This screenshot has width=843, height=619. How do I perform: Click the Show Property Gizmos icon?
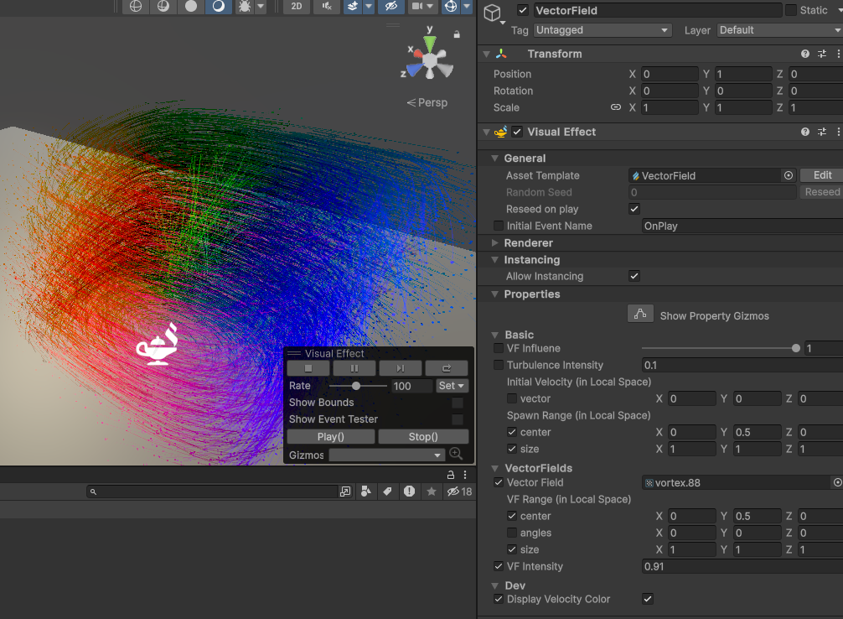pos(640,313)
